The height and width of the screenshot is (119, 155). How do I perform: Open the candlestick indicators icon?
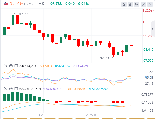point(136,4)
